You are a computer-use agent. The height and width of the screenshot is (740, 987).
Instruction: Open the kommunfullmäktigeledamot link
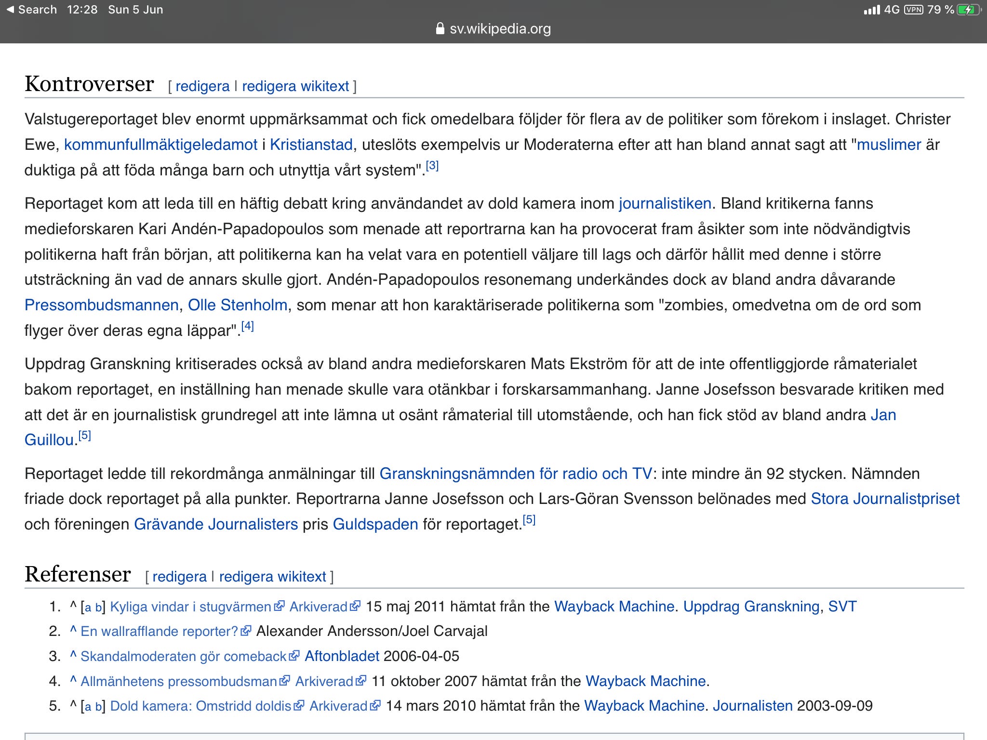(160, 145)
